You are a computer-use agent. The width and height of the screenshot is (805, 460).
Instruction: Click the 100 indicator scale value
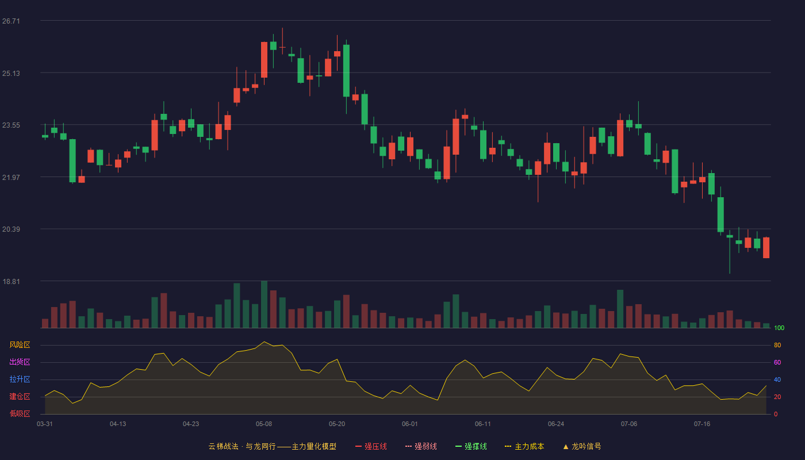(779, 328)
